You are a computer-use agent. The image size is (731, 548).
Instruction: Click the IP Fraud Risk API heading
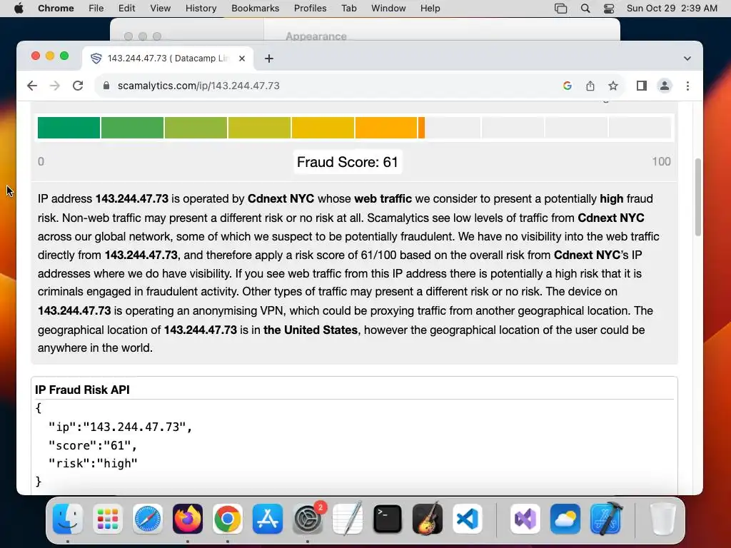(82, 390)
